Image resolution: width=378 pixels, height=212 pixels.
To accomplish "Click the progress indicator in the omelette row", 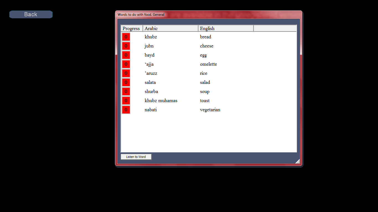I will click(126, 64).
